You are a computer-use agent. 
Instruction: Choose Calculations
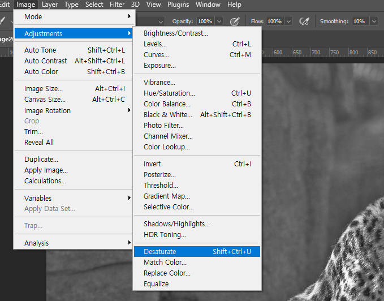coord(73,180)
